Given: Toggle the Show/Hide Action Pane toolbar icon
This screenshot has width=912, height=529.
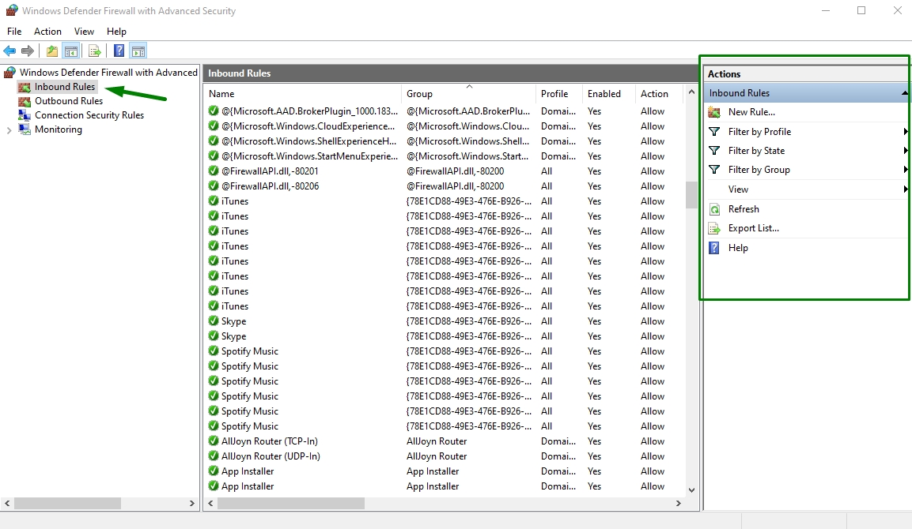Looking at the screenshot, I should click(138, 51).
